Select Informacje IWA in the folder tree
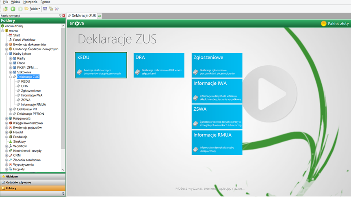This screenshot has height=197, width=351. pos(32,95)
